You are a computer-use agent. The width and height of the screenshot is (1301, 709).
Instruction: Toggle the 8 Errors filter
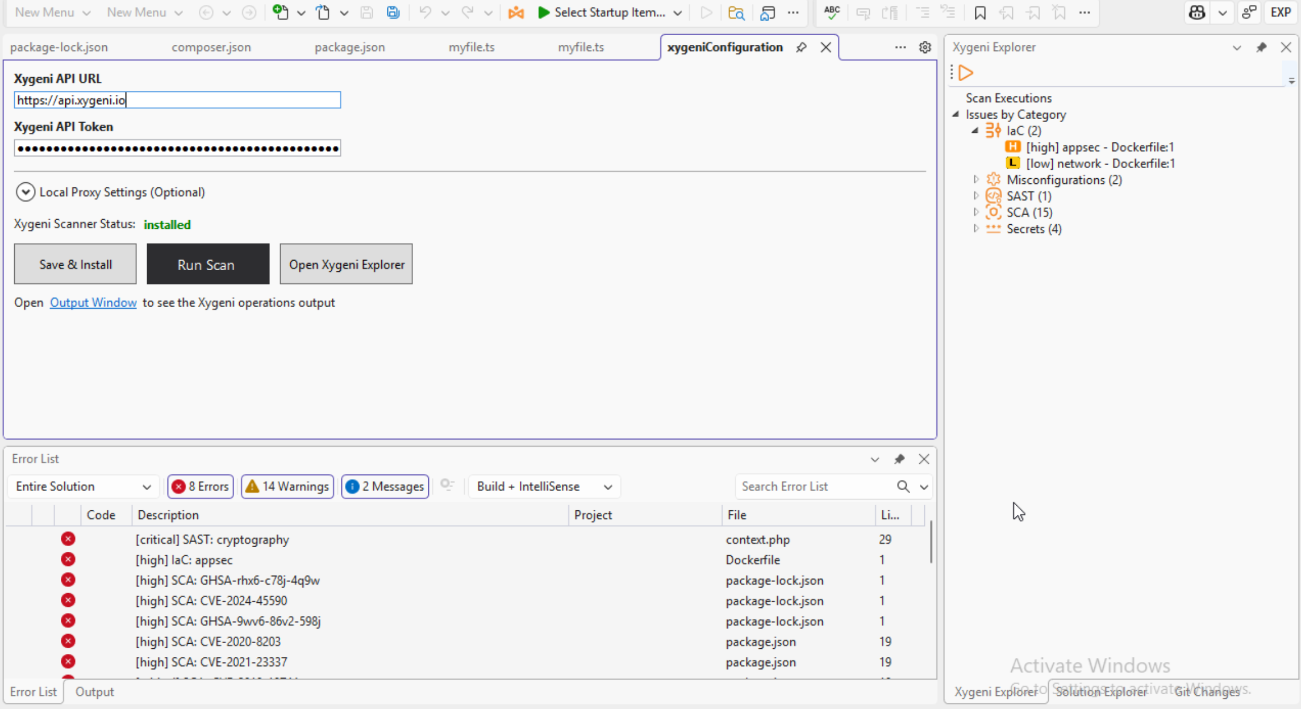pyautogui.click(x=201, y=486)
